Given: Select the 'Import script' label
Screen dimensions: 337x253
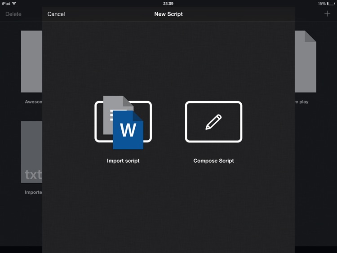Looking at the screenshot, I should tap(123, 161).
